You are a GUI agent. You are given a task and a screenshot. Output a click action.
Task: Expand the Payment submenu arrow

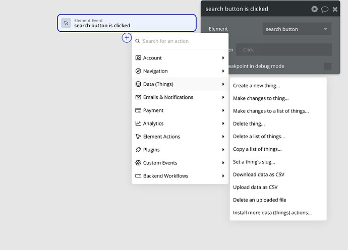click(223, 110)
